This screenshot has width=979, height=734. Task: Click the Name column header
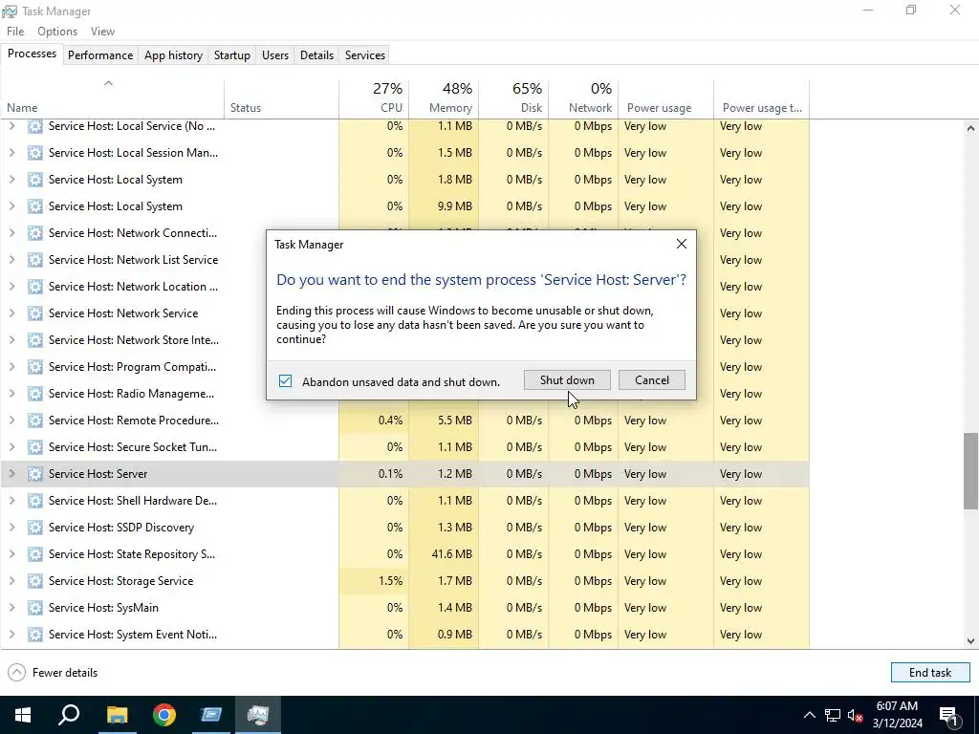coord(113,98)
